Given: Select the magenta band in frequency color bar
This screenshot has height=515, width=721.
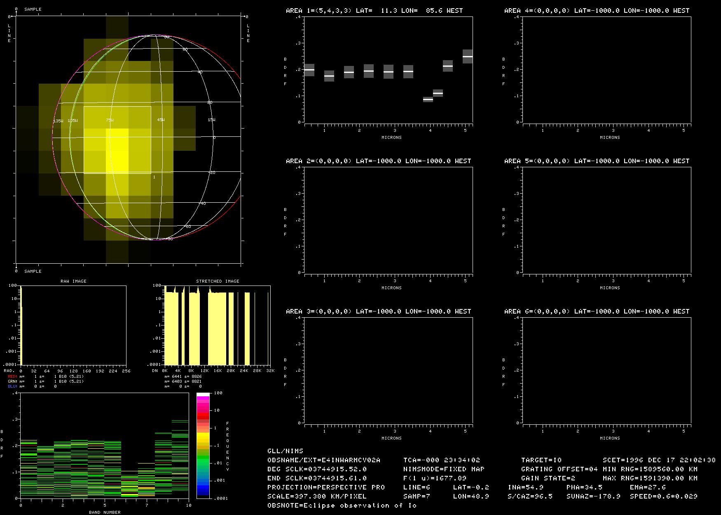Looking at the screenshot, I should click(203, 406).
